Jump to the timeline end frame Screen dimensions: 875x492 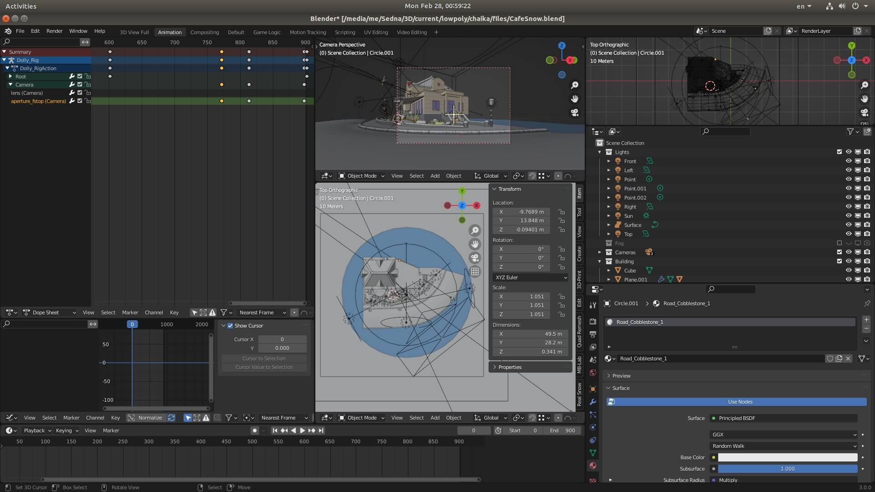click(321, 430)
